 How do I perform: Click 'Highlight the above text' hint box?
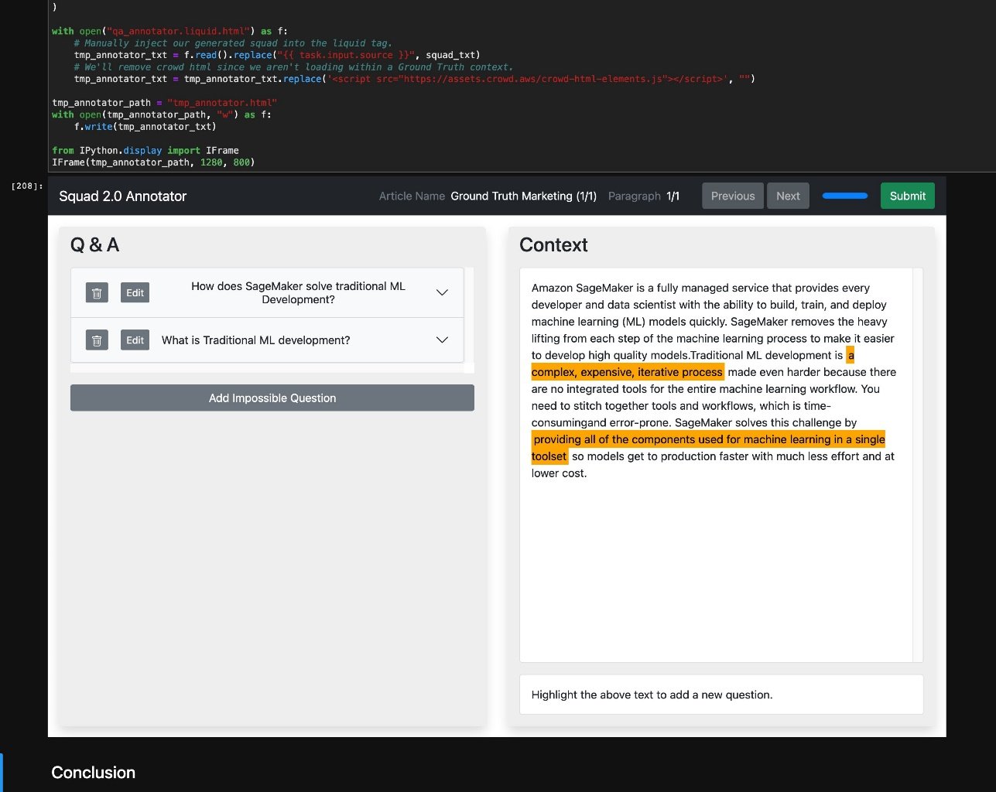coord(721,695)
